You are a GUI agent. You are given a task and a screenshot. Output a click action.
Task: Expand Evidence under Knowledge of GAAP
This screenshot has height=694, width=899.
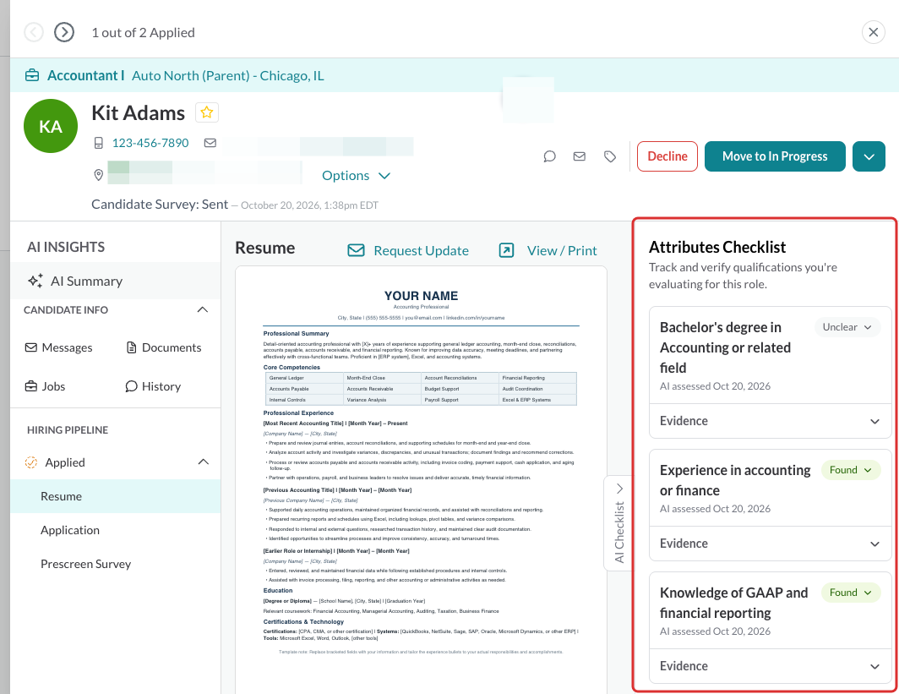click(x=770, y=666)
